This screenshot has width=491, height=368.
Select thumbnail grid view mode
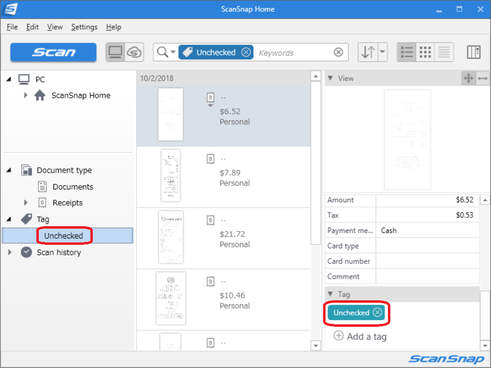[425, 52]
